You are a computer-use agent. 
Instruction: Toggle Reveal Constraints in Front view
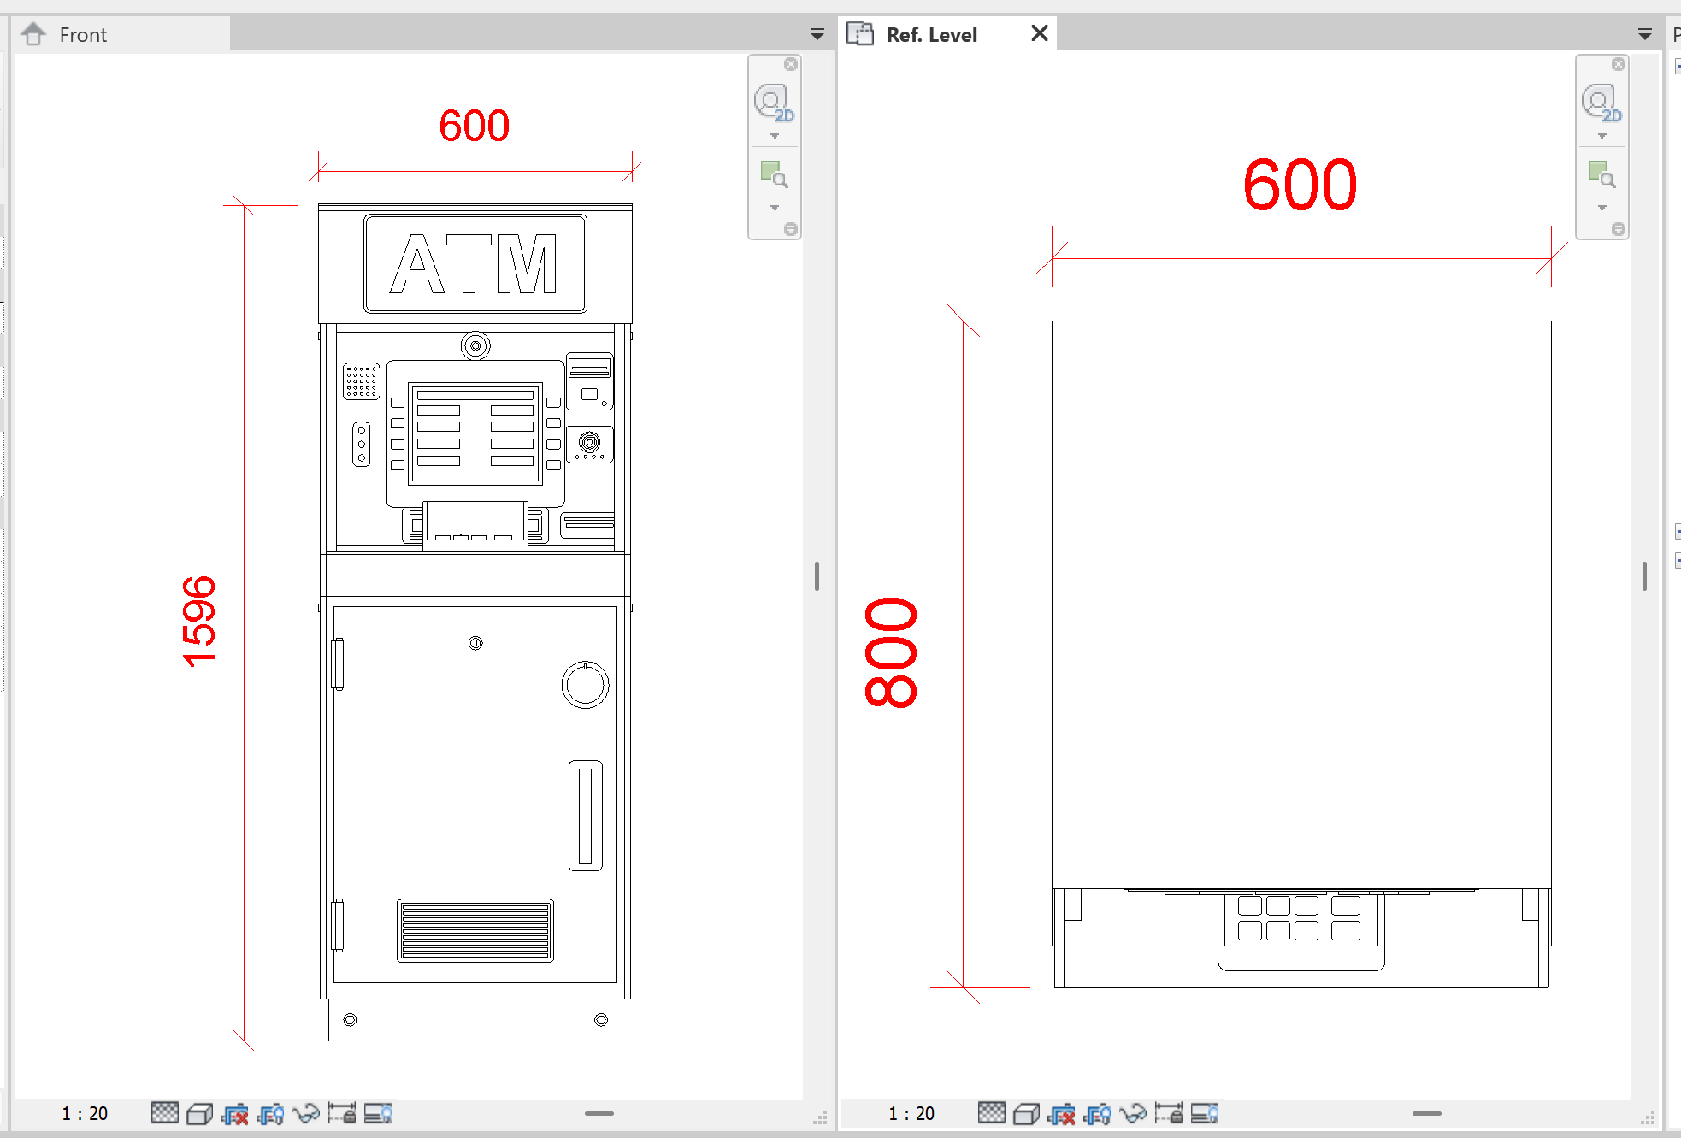pos(342,1113)
